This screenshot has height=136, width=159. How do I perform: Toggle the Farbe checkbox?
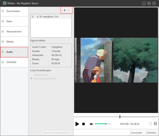[3, 21]
